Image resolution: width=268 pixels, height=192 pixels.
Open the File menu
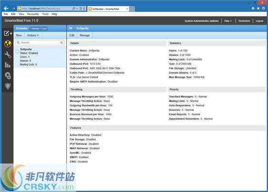[6, 14]
